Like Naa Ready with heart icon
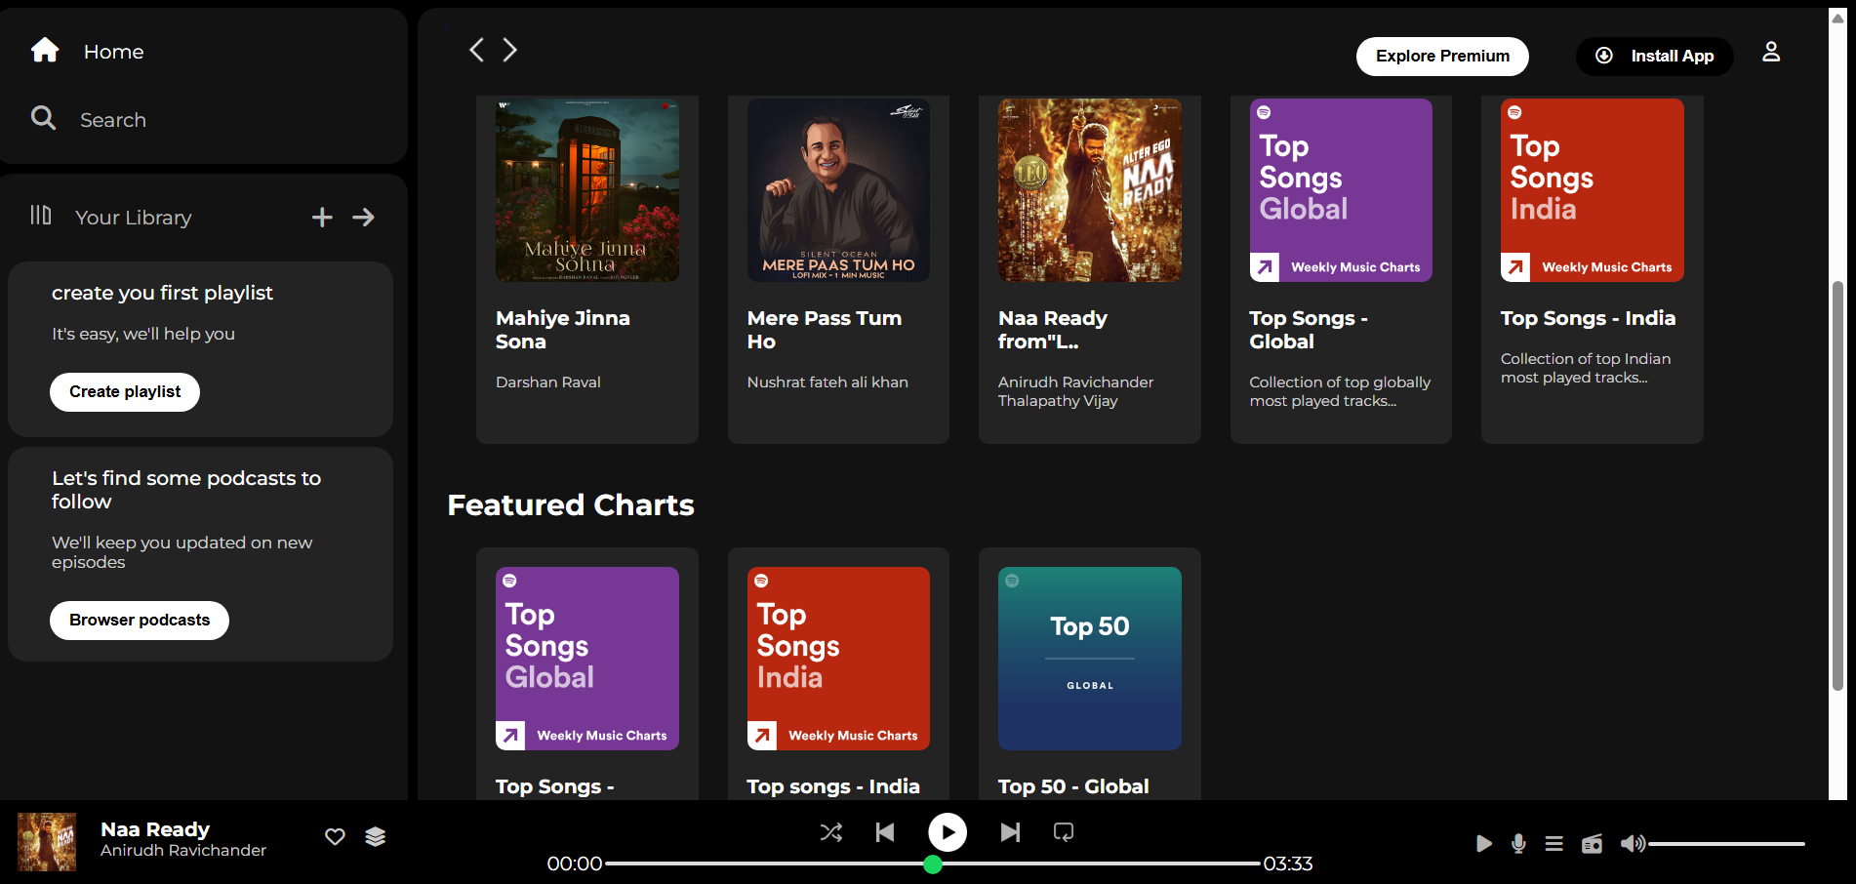 click(x=335, y=837)
